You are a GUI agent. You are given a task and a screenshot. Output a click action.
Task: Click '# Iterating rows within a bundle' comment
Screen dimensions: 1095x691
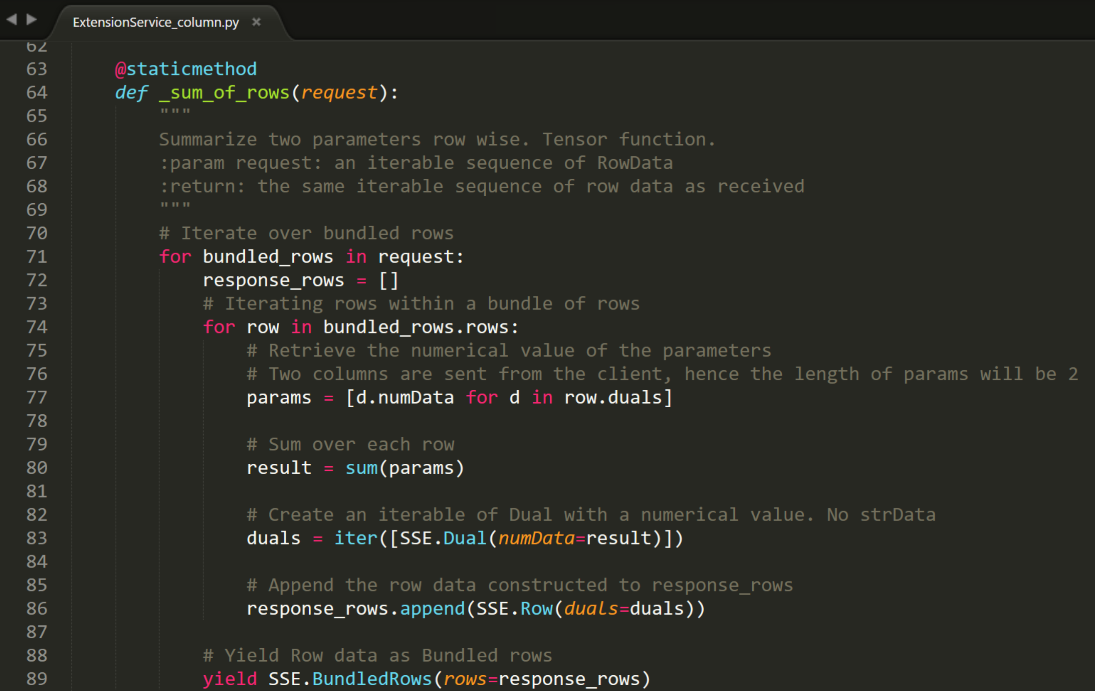point(422,304)
